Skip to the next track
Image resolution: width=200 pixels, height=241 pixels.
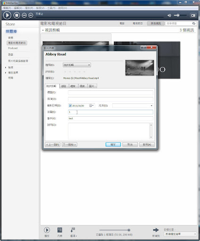click(x=31, y=16)
